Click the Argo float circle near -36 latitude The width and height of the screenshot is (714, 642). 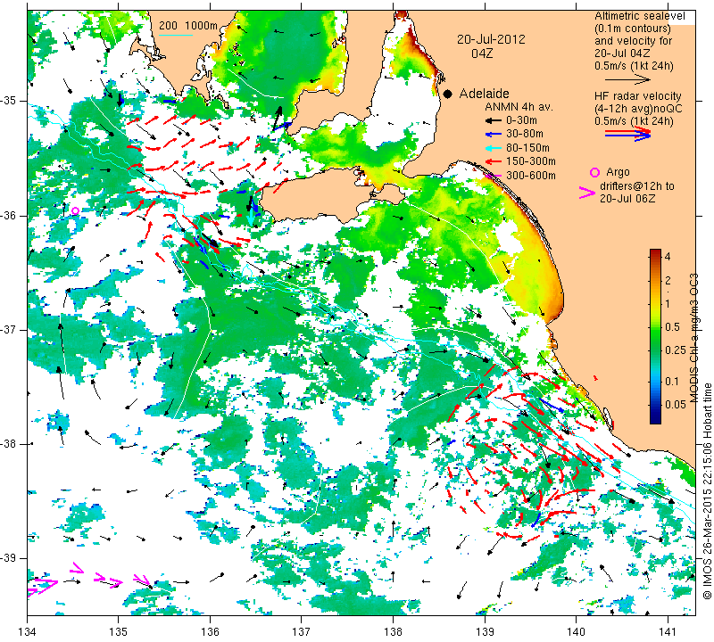click(76, 210)
